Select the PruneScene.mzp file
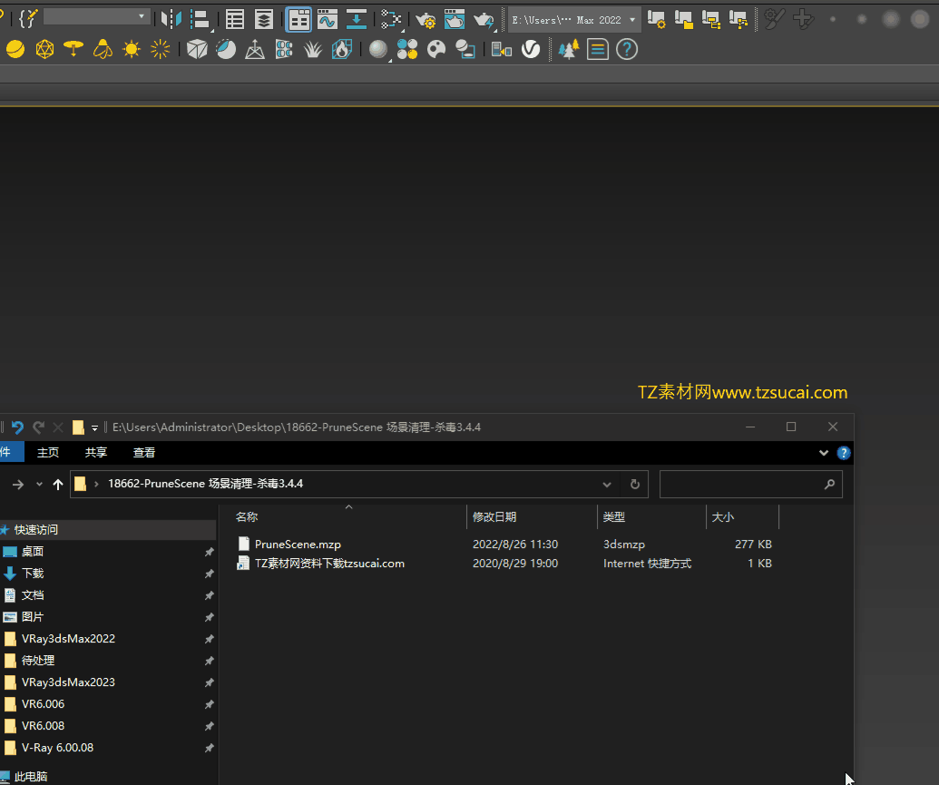This screenshot has width=939, height=785. (x=298, y=545)
